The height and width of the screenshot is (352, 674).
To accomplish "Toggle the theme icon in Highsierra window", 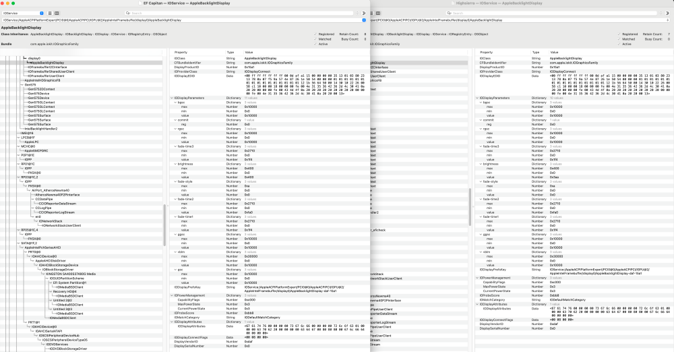I will [668, 13].
